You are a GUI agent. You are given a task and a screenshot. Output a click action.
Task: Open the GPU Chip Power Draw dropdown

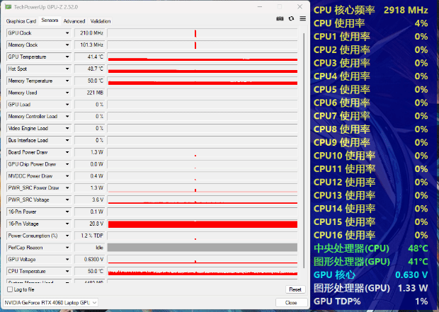67,164
